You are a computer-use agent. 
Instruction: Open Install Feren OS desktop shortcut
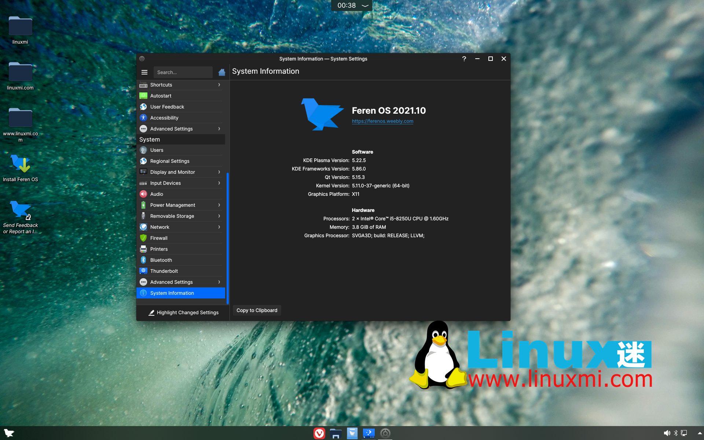pyautogui.click(x=21, y=168)
